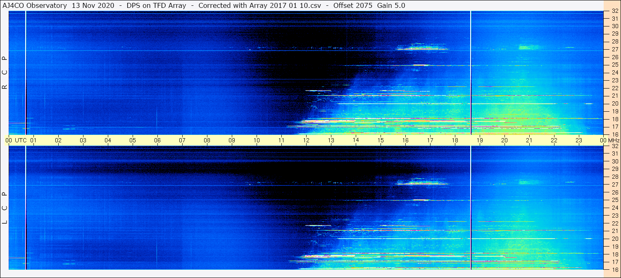621x278 pixels.
Task: Click the 27 MHz label in the upper panel
Action: coord(614,49)
